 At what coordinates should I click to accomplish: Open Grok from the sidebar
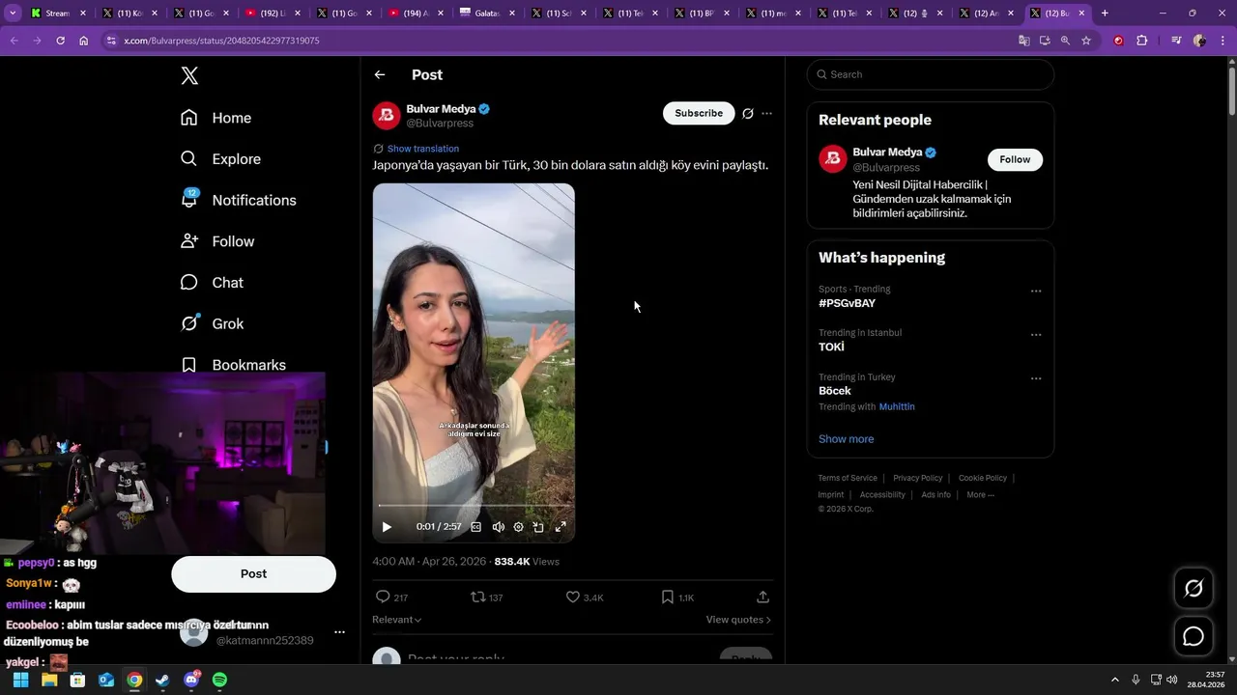tap(212, 323)
